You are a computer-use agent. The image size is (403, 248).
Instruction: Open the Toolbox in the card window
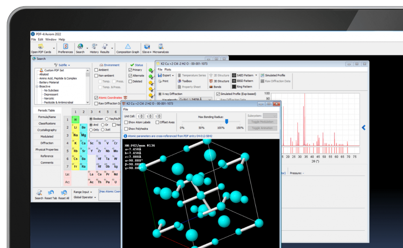click(185, 81)
